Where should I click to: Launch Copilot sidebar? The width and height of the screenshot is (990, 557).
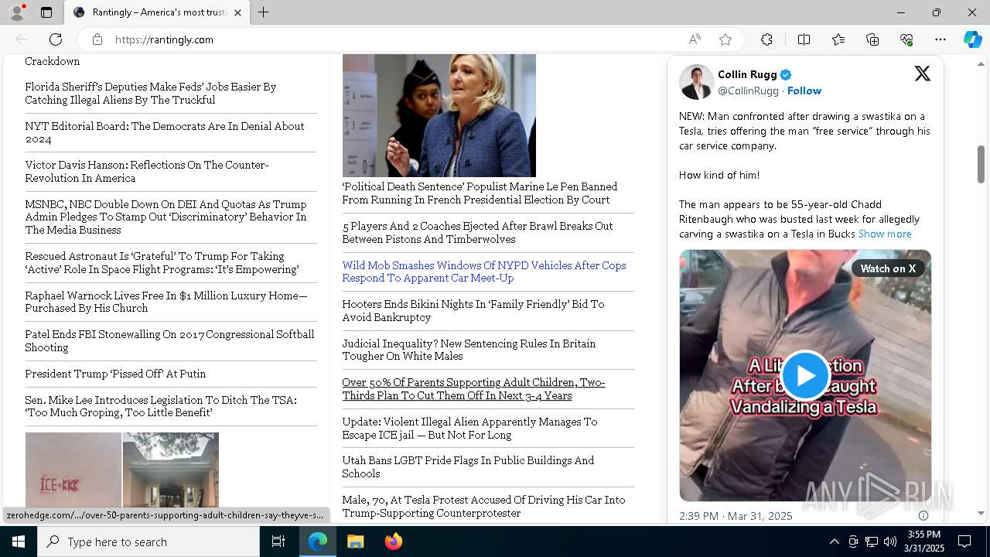pos(972,39)
